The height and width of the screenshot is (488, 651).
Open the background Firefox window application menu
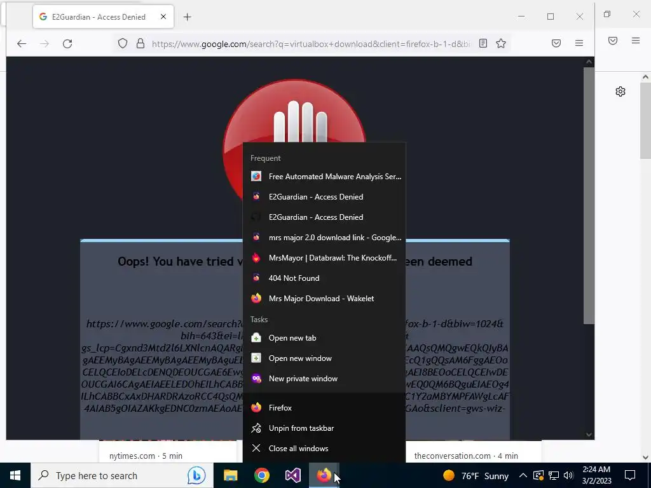click(x=636, y=41)
